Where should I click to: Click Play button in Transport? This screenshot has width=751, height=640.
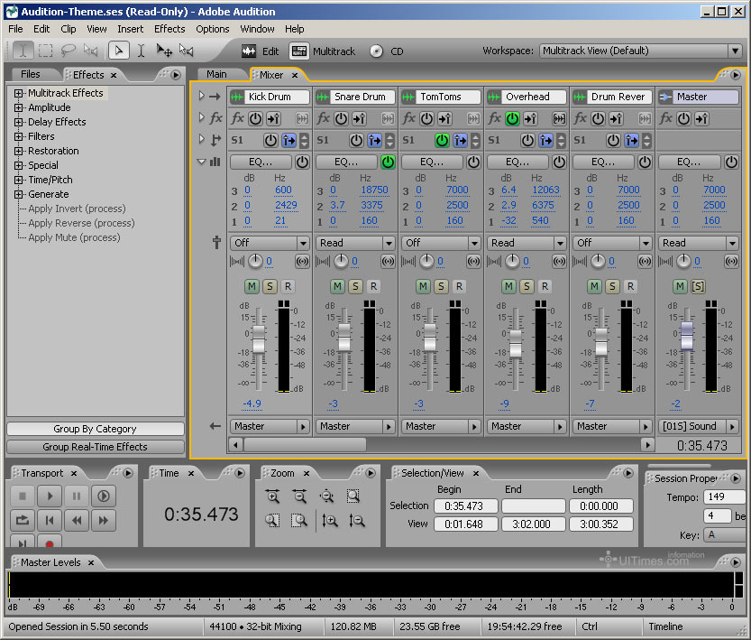pyautogui.click(x=50, y=496)
